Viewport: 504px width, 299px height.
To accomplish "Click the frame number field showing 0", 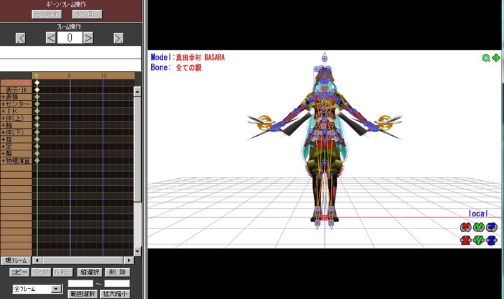I will pos(70,38).
